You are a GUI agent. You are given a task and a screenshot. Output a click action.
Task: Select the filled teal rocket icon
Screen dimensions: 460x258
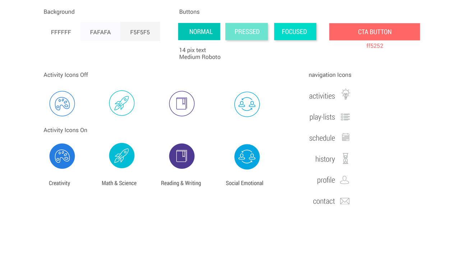tap(122, 156)
